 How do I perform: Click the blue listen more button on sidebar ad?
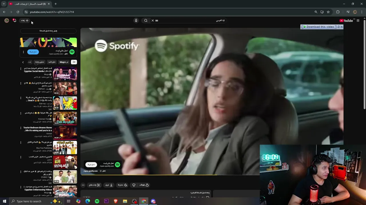[33, 52]
